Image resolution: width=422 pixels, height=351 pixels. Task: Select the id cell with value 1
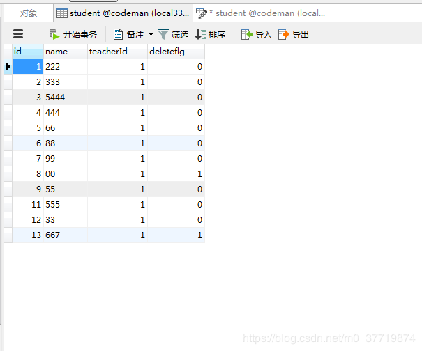click(x=28, y=66)
